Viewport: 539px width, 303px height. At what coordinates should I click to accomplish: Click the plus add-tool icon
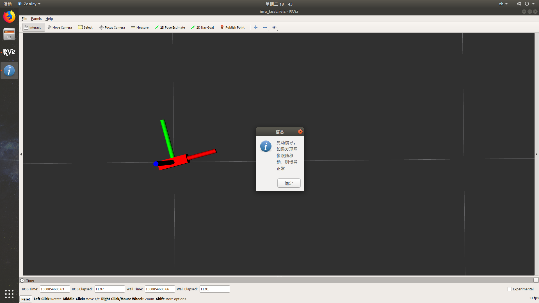(256, 27)
